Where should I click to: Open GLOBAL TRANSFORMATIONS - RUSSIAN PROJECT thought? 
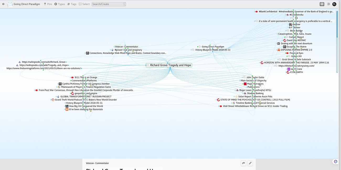(x=86, y=97)
